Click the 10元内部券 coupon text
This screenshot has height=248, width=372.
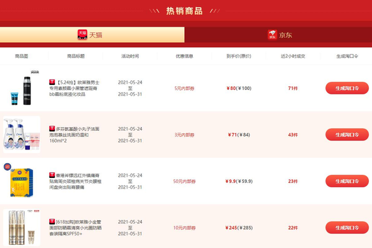[x=184, y=228]
